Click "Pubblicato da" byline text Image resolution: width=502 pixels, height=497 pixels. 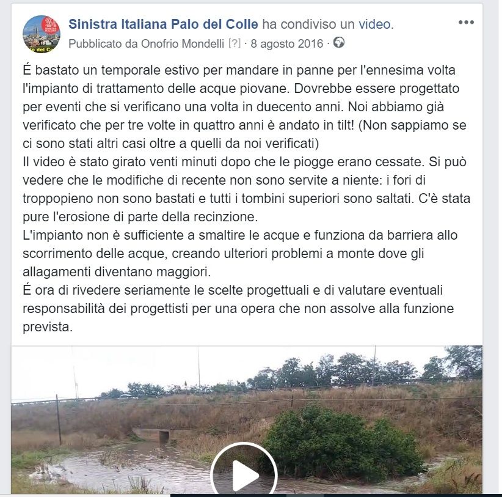pos(103,43)
